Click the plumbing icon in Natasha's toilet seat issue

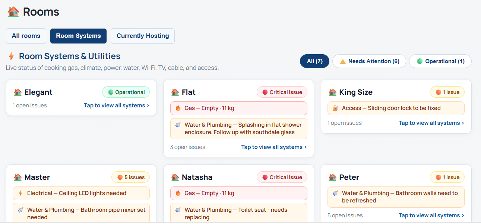[178, 210]
